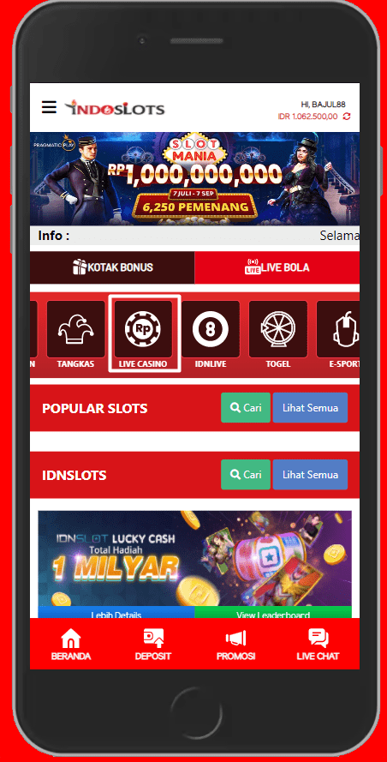Open the Deposit page
Image resolution: width=387 pixels, height=762 pixels.
[x=153, y=644]
